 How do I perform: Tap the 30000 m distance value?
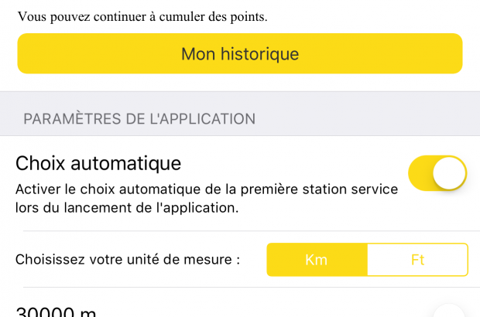click(x=56, y=312)
